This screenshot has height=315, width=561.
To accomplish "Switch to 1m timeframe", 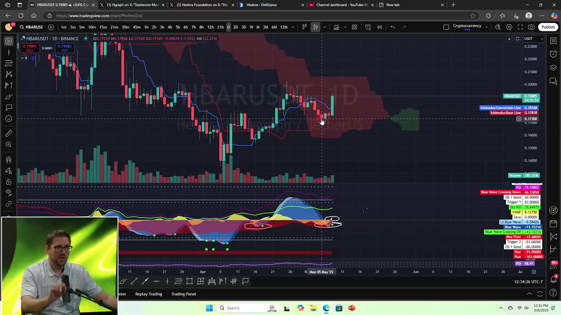I will click(64, 27).
